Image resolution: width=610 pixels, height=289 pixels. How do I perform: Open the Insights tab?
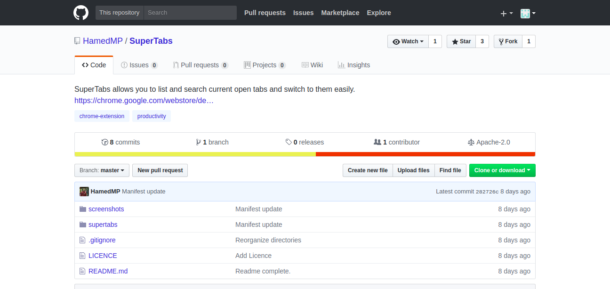coord(354,65)
